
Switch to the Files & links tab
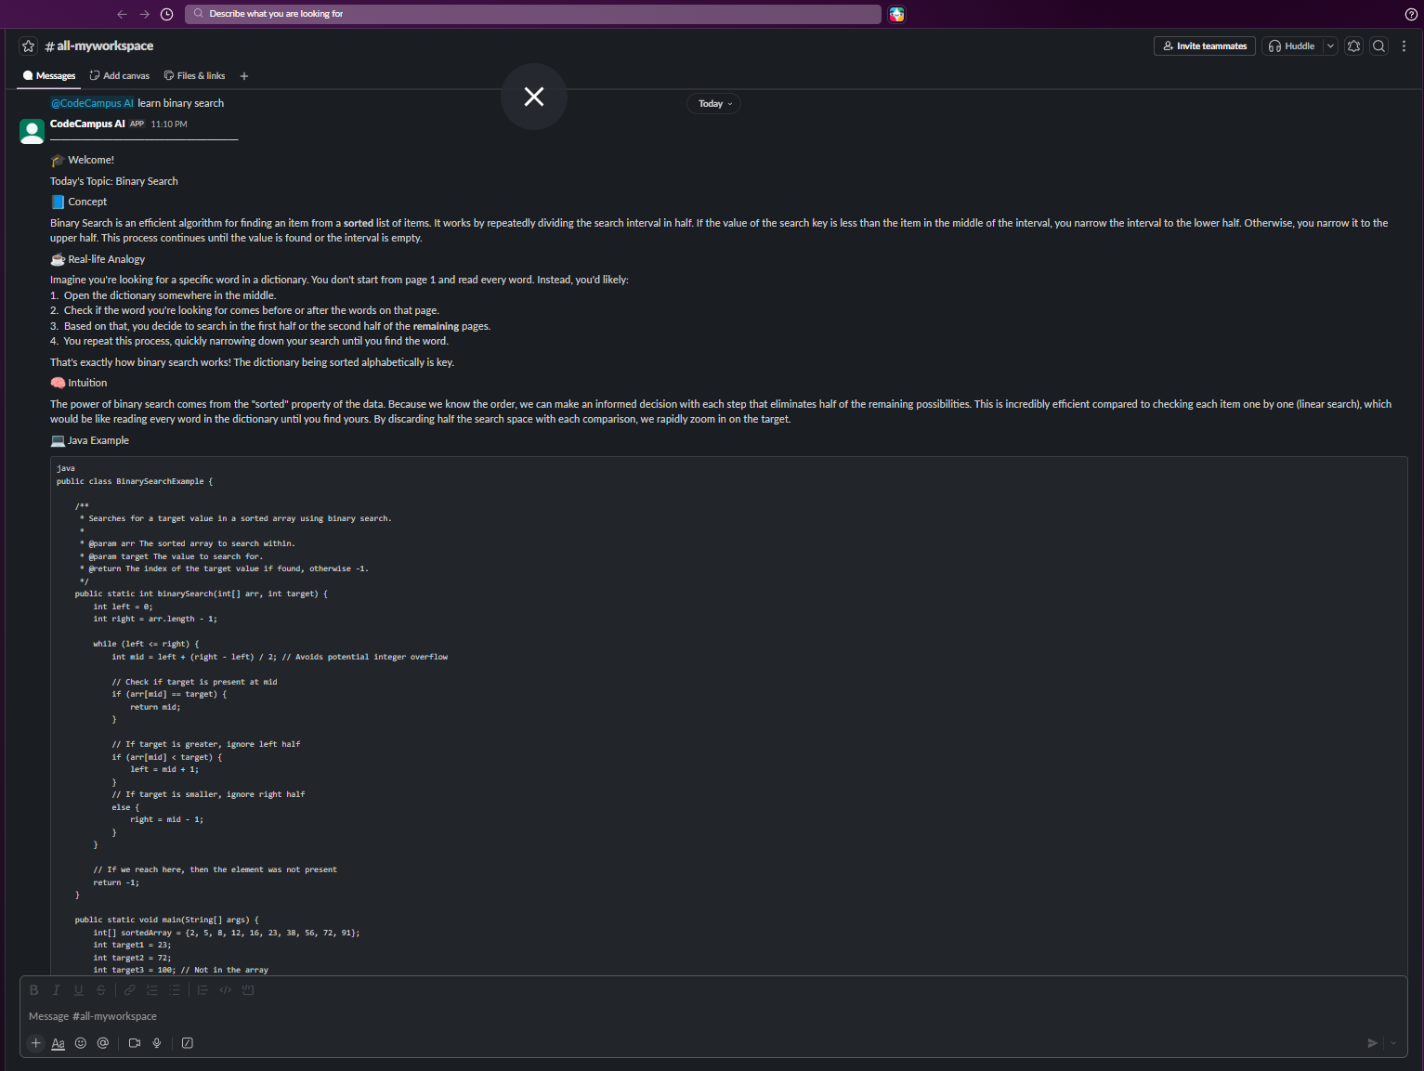(x=195, y=76)
